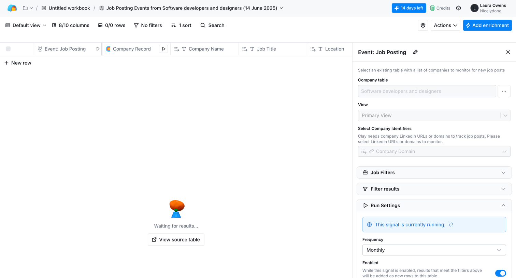Viewport: 516px width, 278px height.
Task: Click the info icon in running notice
Action: [x=369, y=224]
